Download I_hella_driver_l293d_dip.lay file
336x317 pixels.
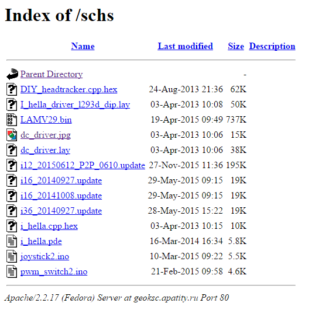(x=75, y=104)
